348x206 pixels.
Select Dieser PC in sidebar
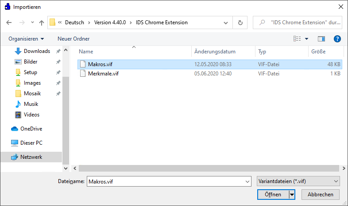[x=31, y=143]
